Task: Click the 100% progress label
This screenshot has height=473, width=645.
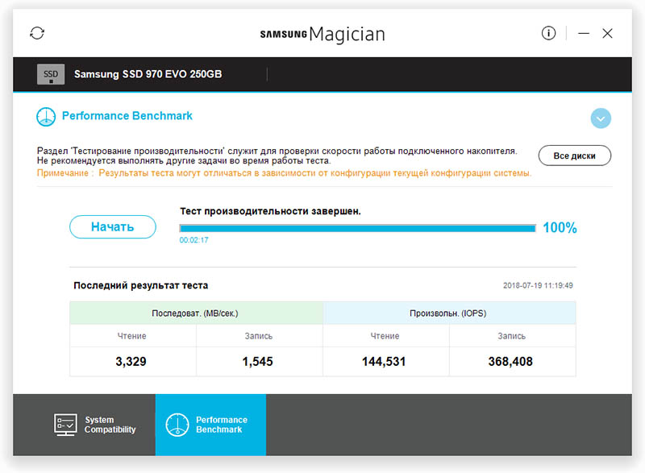Action: tap(560, 228)
